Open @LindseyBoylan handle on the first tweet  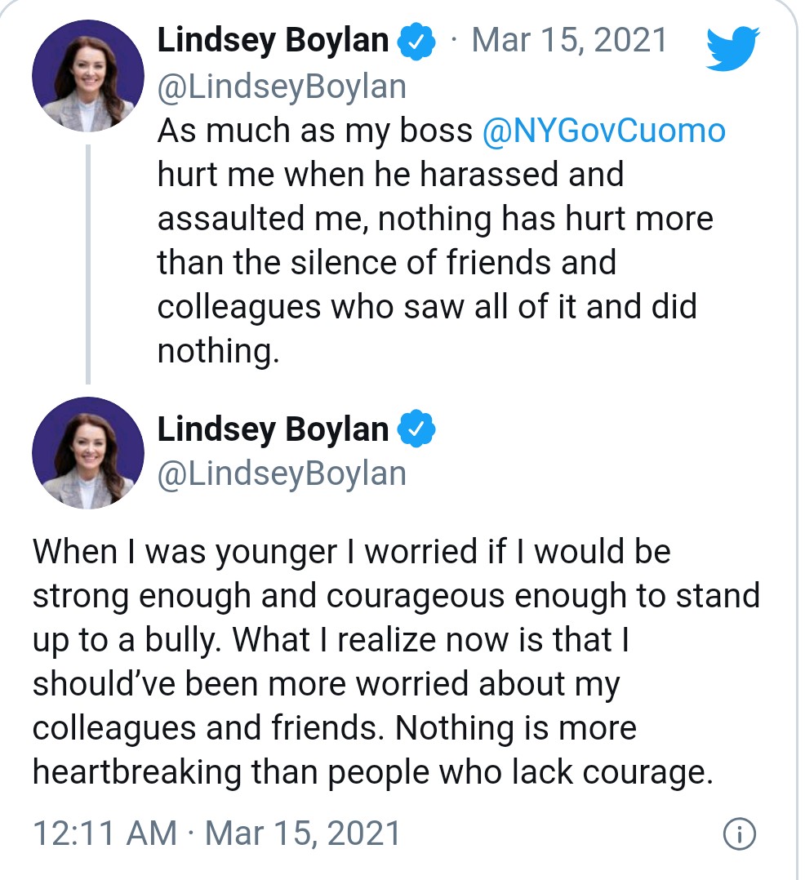tap(282, 84)
